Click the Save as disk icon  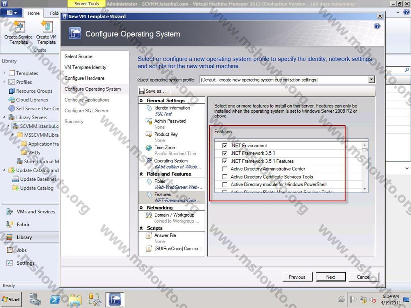(x=142, y=91)
